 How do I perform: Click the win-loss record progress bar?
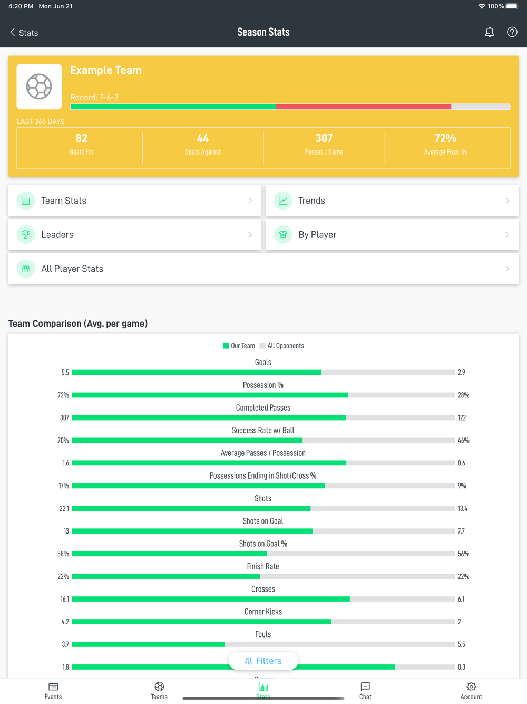[x=290, y=107]
